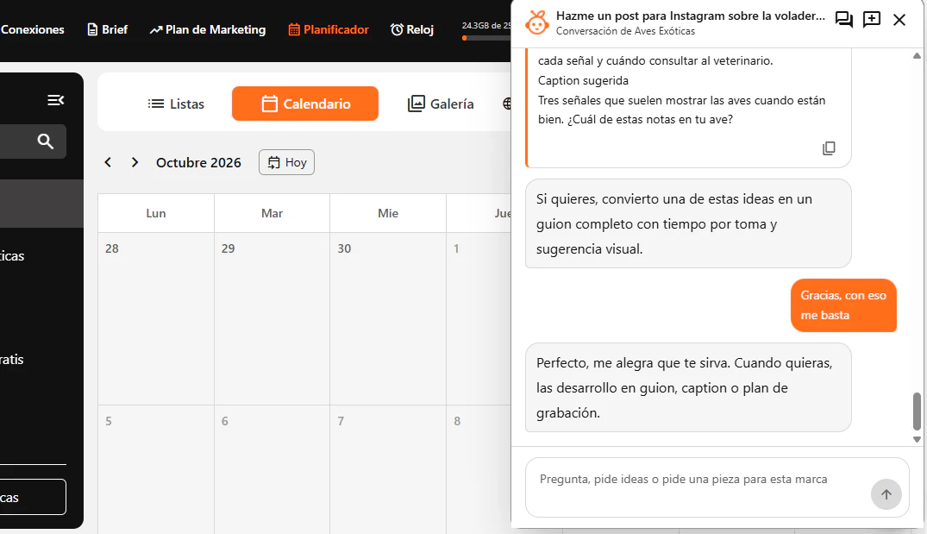The width and height of the screenshot is (927, 534).
Task: Select calendar day 8
Action: (479, 469)
